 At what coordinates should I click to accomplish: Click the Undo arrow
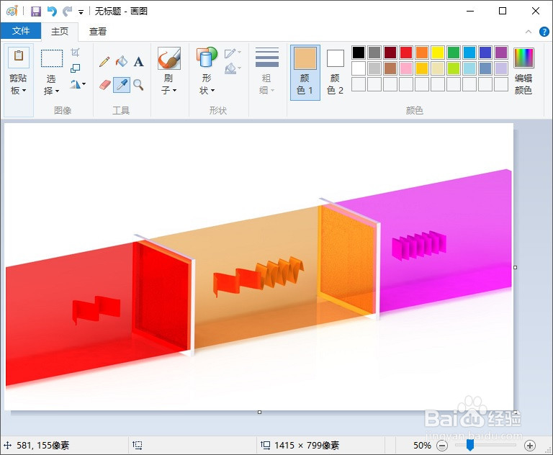52,12
